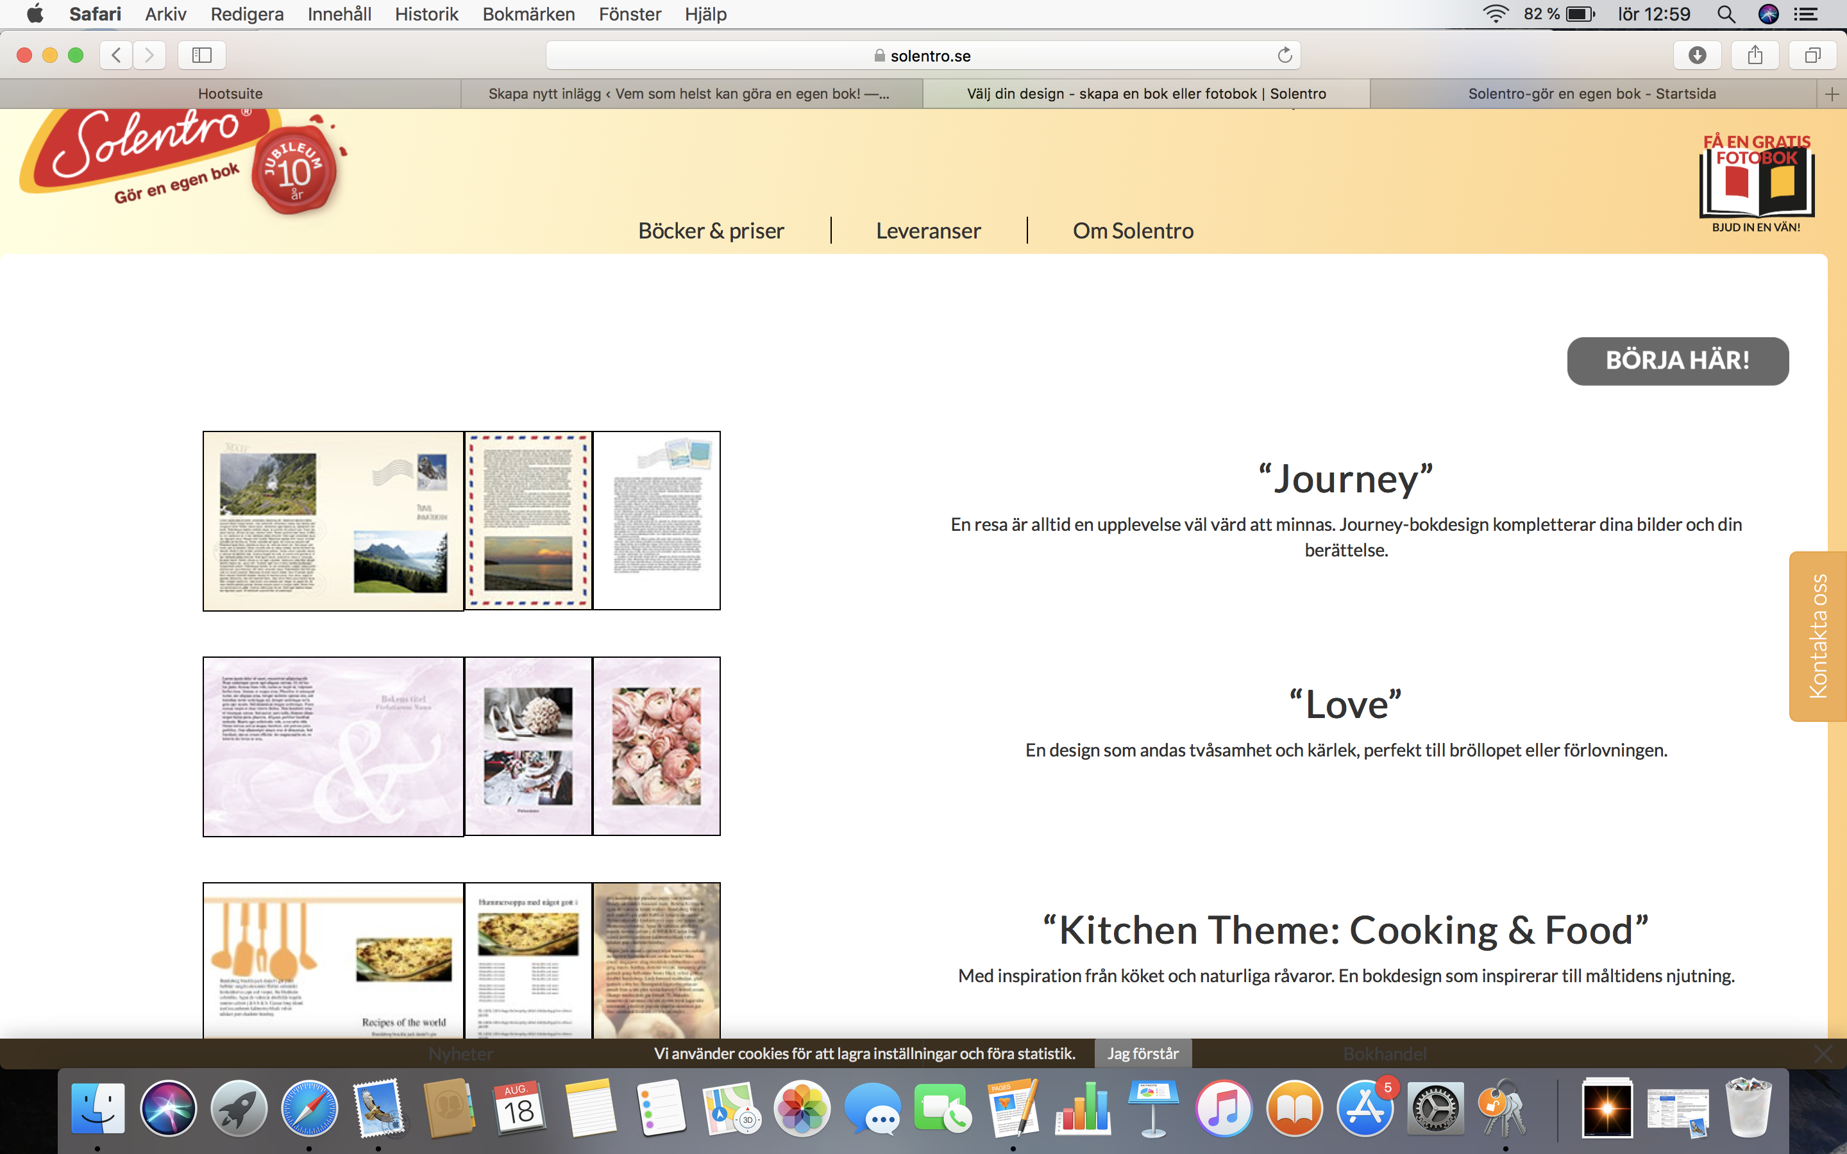This screenshot has height=1154, width=1847.
Task: Click the Share icon in toolbar
Action: [1755, 55]
